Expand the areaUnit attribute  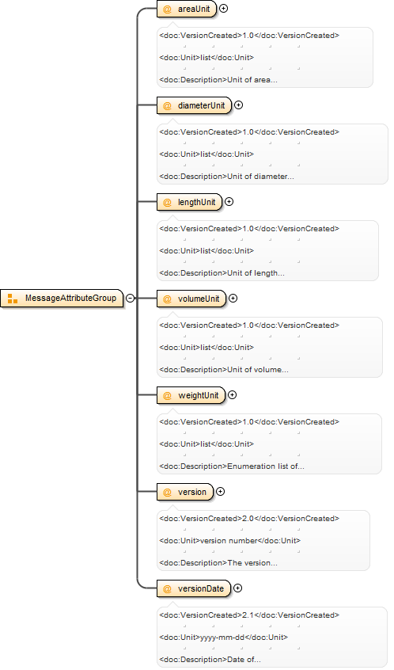[223, 9]
